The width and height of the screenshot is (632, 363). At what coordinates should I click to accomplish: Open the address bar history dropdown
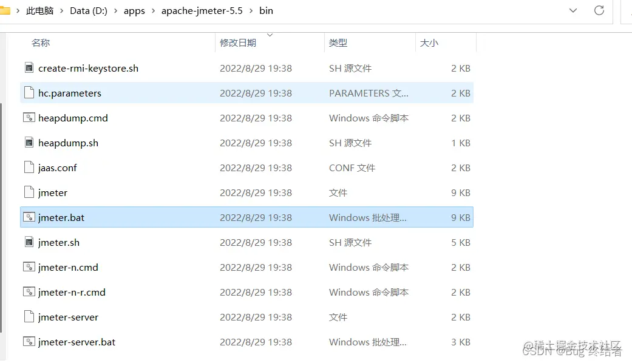[573, 10]
